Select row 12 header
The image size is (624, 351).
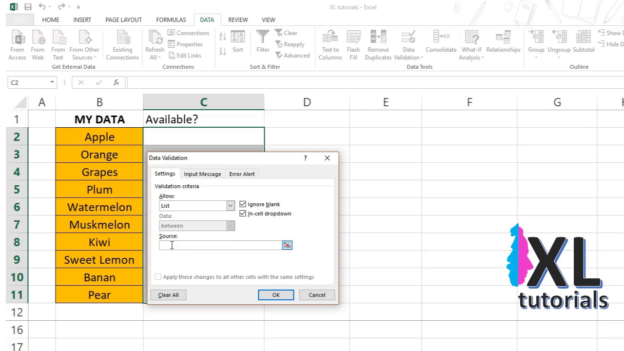pyautogui.click(x=17, y=312)
